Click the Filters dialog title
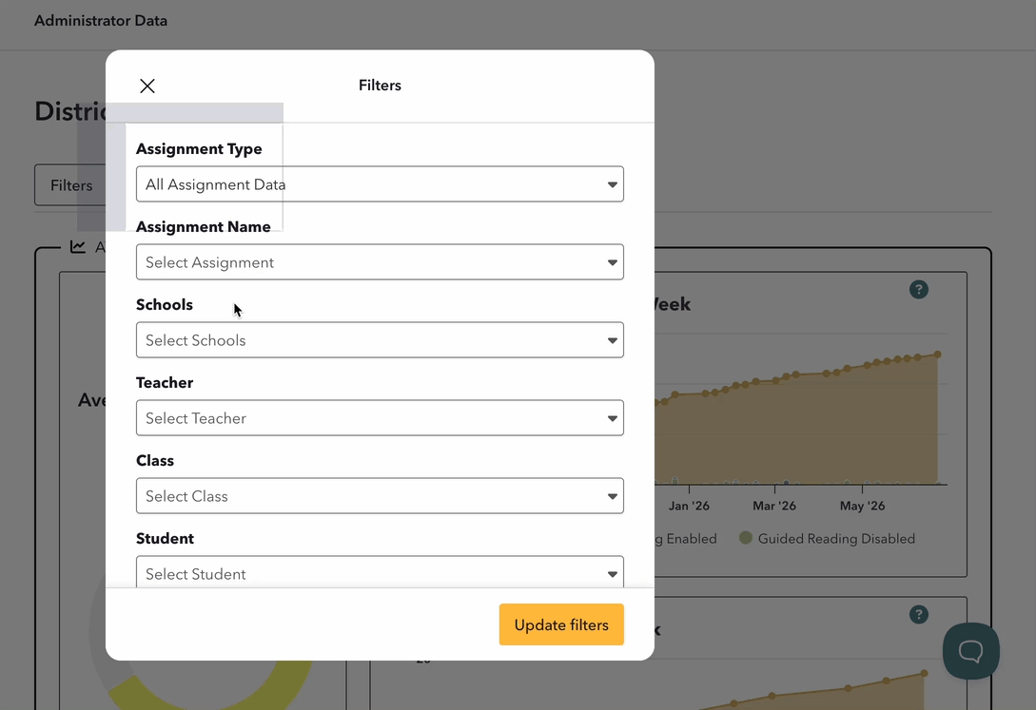Screen dimensions: 1036x710 point(380,86)
